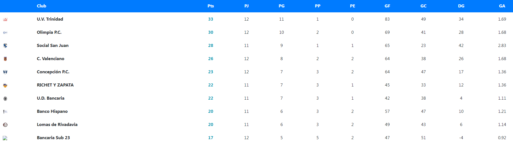This screenshot has height=143, width=513.
Task: Click the Lomas de Rivadavia crest icon
Action: (5, 125)
